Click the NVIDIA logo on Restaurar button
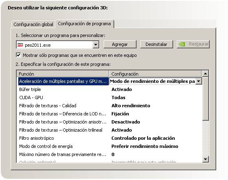The image size is (228, 180). [182, 44]
